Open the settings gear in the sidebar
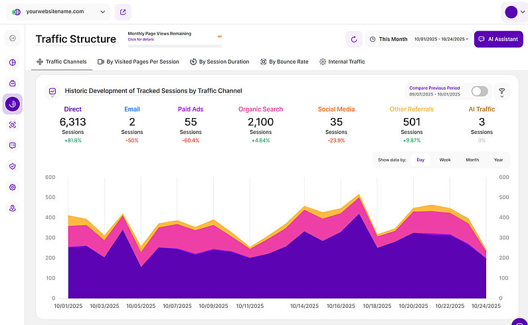The width and height of the screenshot is (528, 325). (x=13, y=187)
